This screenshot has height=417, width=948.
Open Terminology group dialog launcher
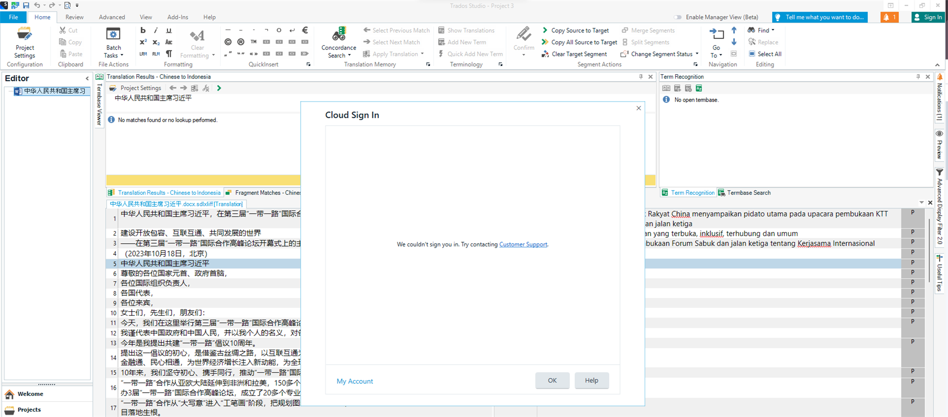point(500,64)
